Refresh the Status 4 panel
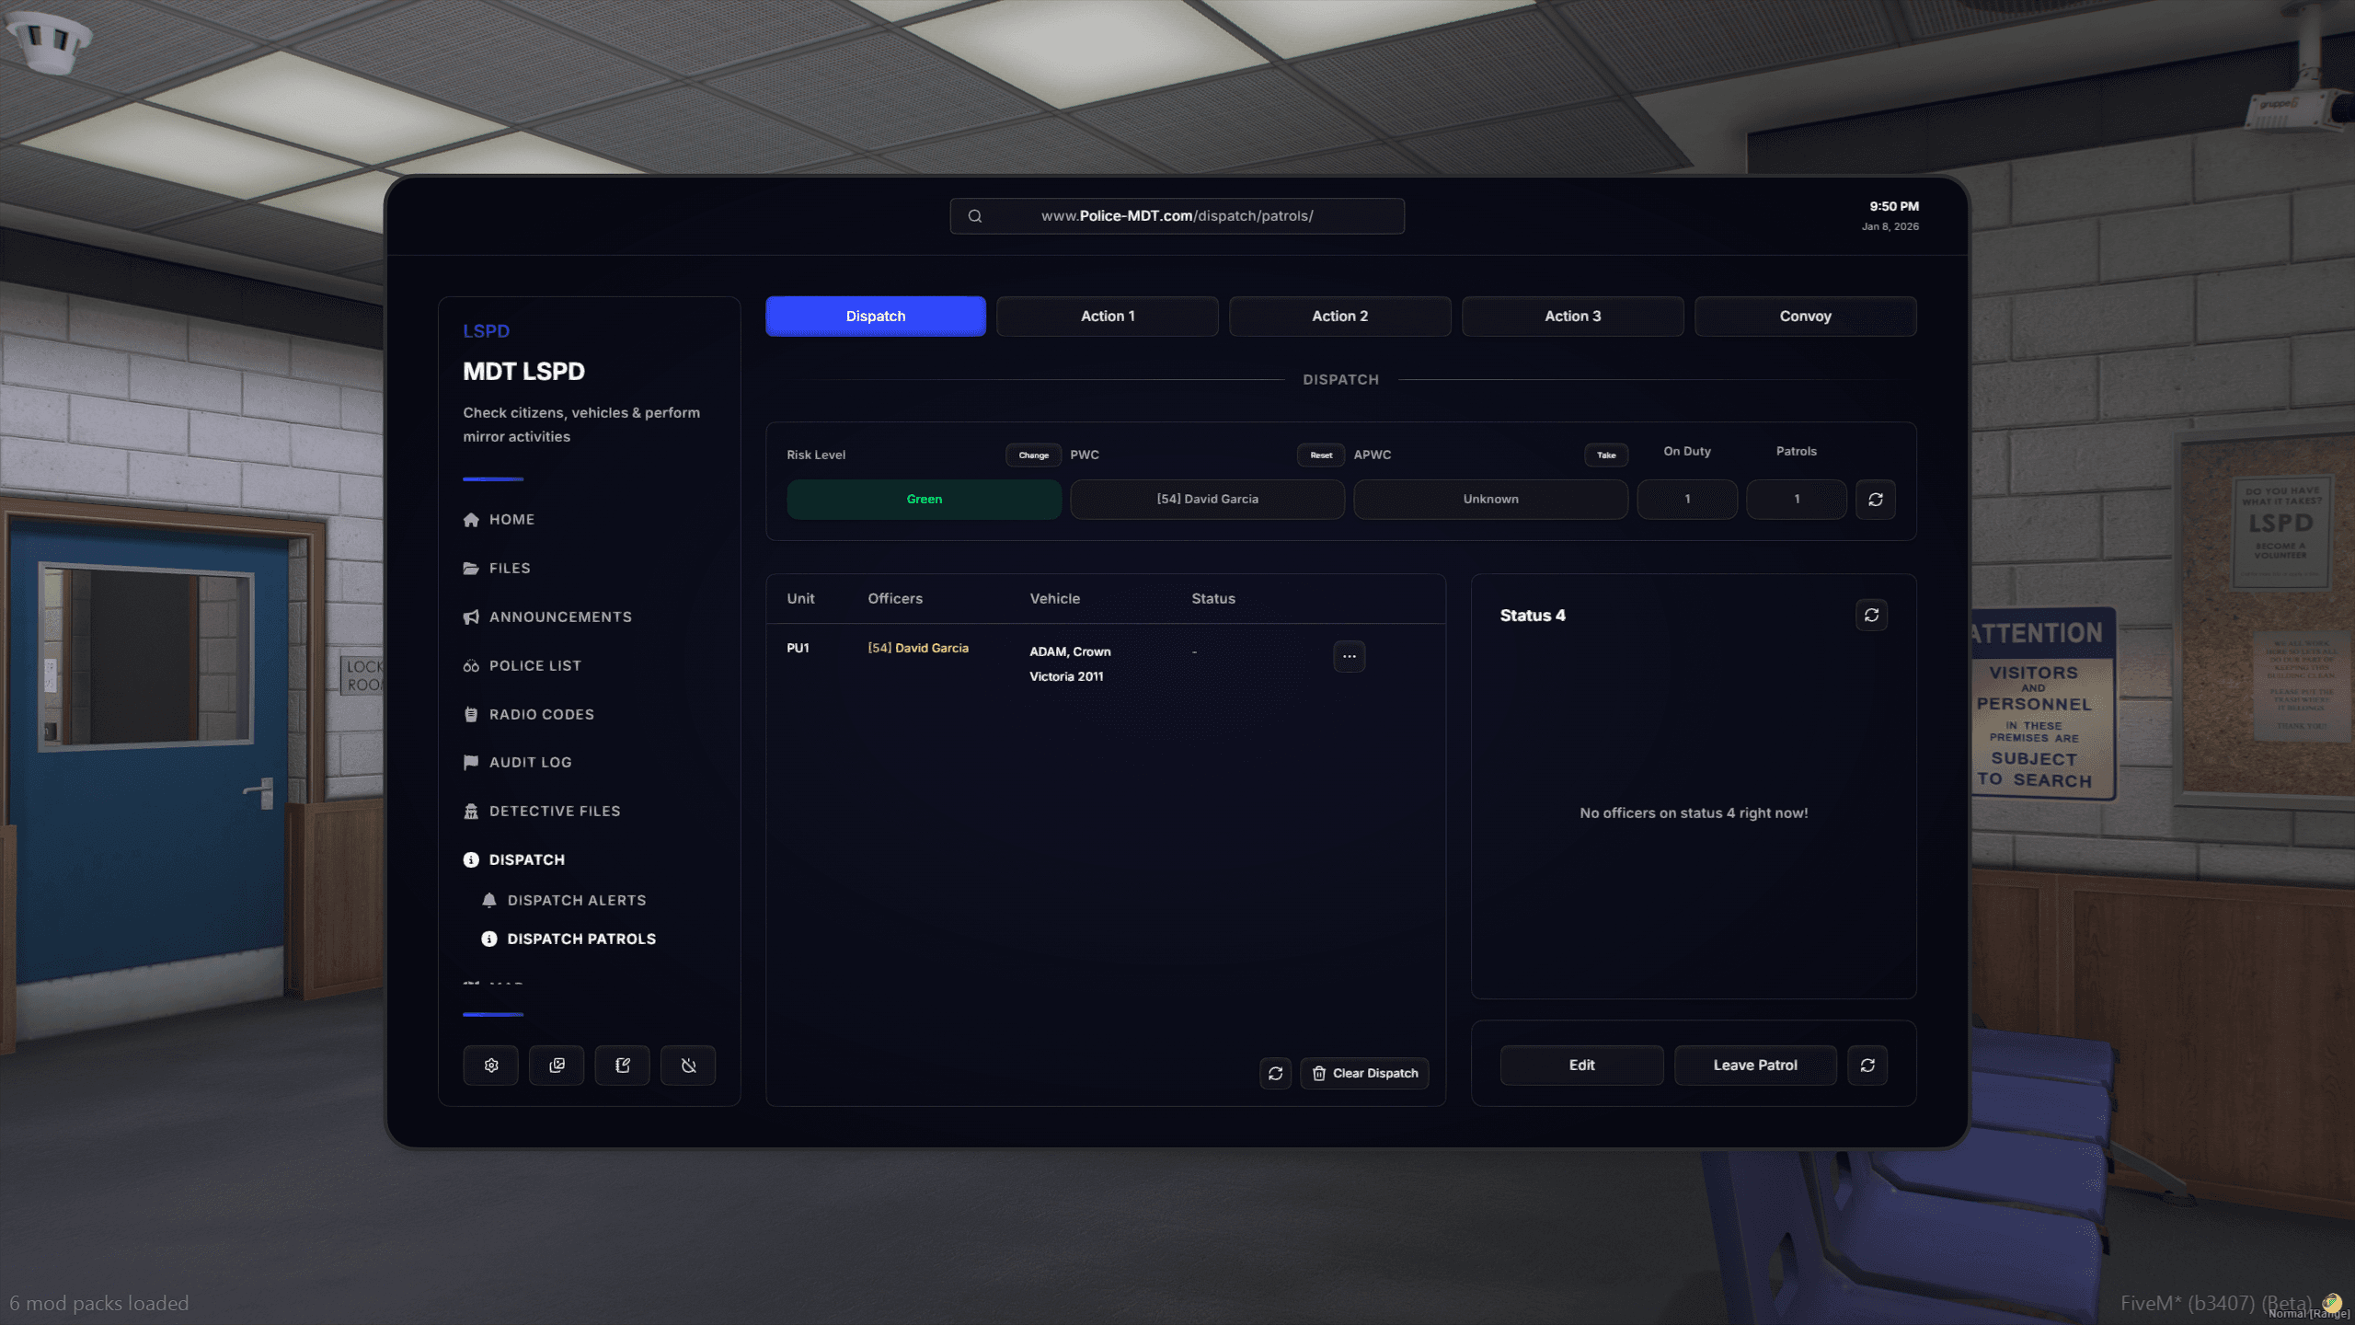The height and width of the screenshot is (1325, 2355). [x=1871, y=615]
